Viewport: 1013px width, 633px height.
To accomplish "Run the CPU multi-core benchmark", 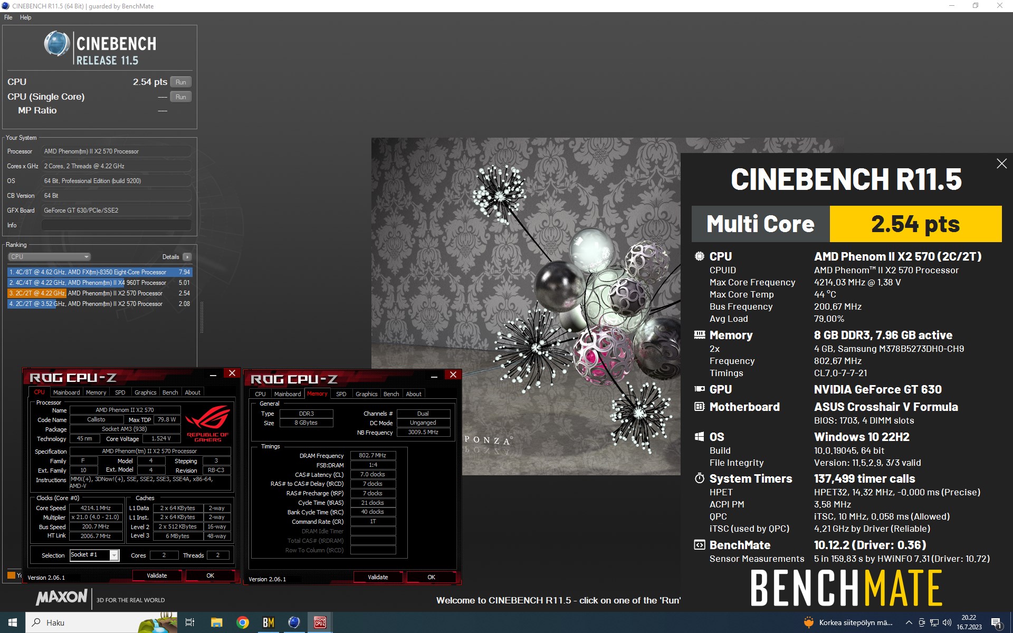I will pyautogui.click(x=181, y=82).
